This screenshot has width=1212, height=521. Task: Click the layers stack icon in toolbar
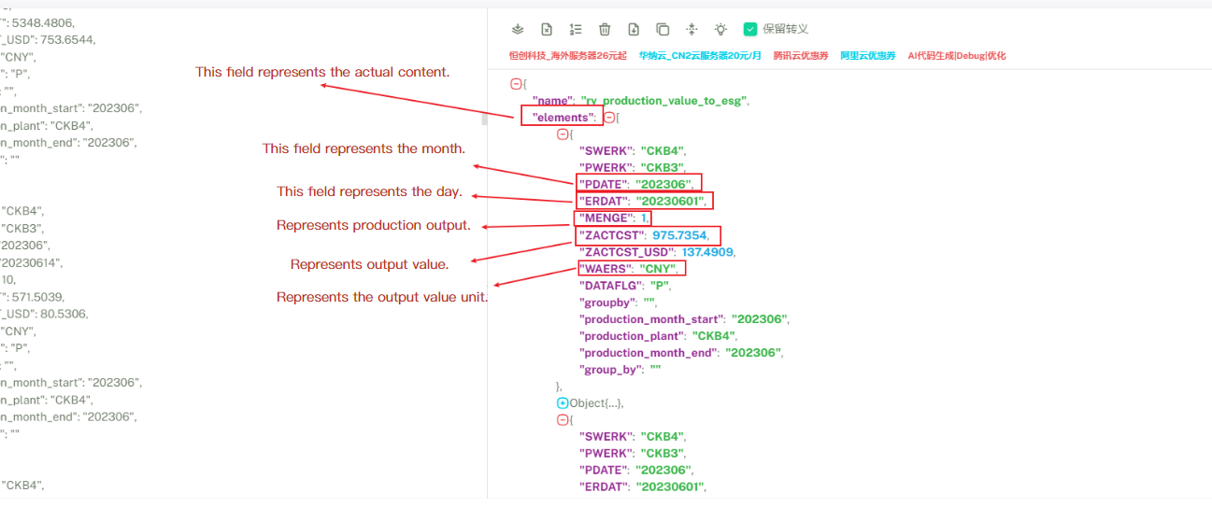pyautogui.click(x=518, y=30)
